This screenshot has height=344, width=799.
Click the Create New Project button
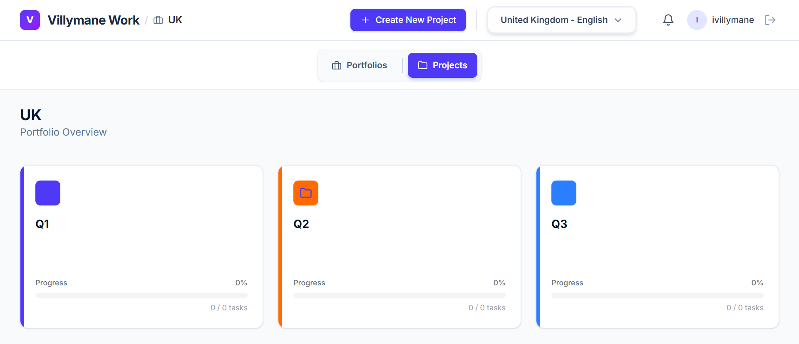tap(408, 20)
